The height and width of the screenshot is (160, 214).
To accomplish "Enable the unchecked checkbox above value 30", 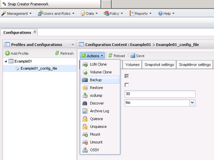I will point(127,85).
